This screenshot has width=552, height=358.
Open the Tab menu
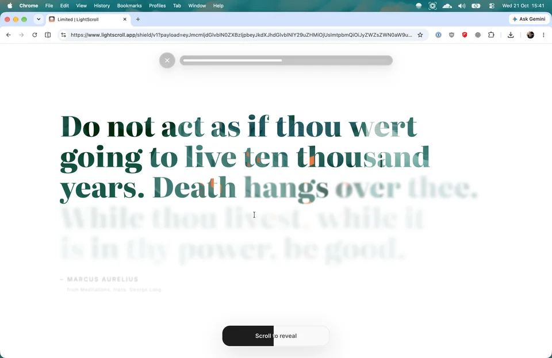pos(177,6)
